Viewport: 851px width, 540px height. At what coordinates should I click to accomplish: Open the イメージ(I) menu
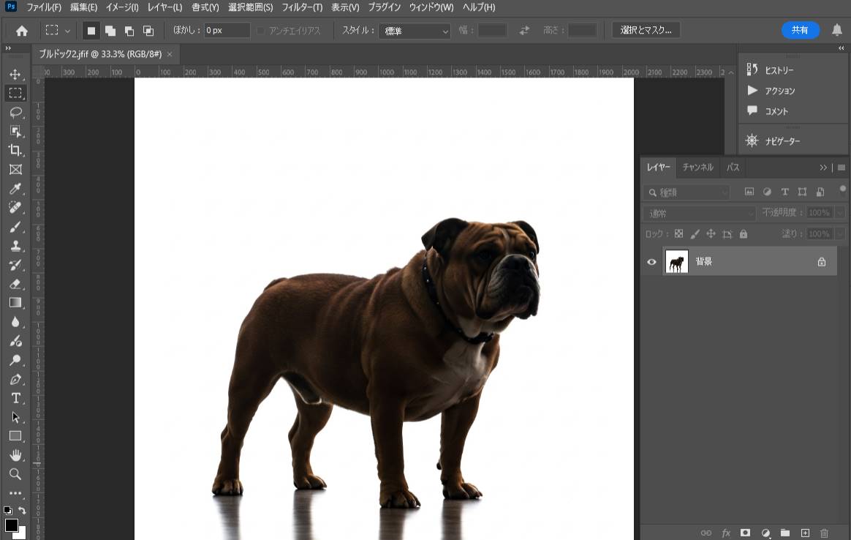click(122, 7)
